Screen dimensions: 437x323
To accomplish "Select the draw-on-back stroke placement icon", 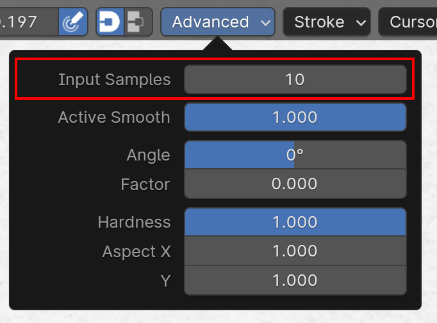I will click(x=110, y=22).
